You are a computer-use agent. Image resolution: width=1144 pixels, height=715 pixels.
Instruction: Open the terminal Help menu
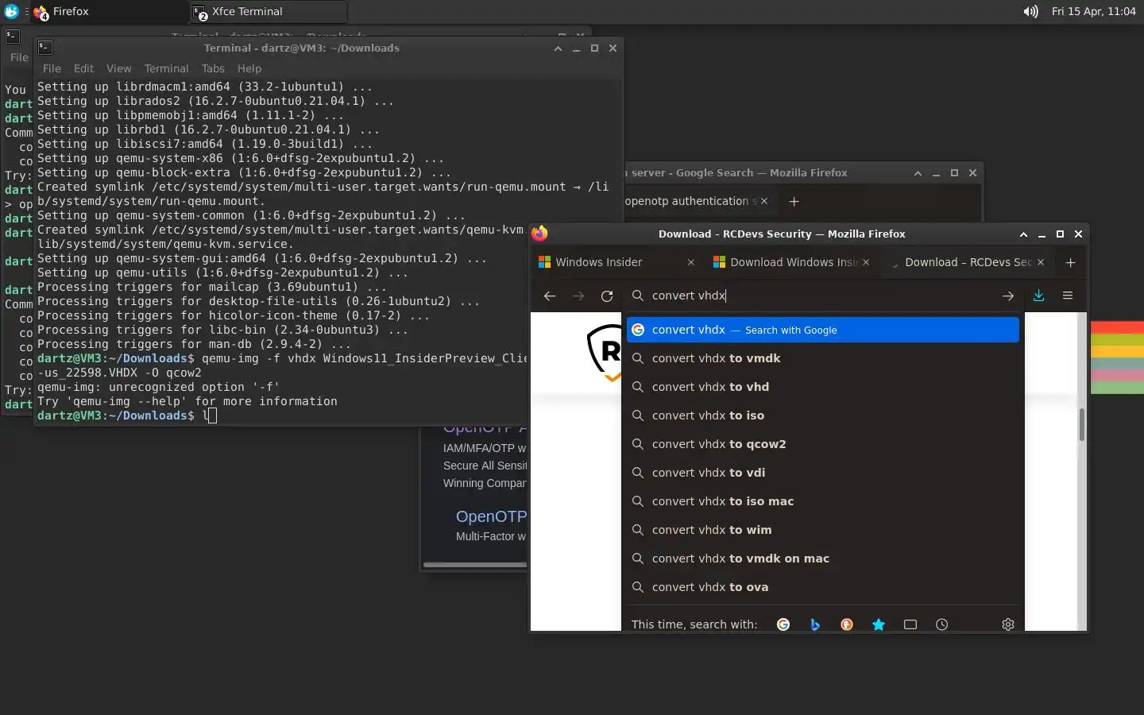tap(249, 68)
